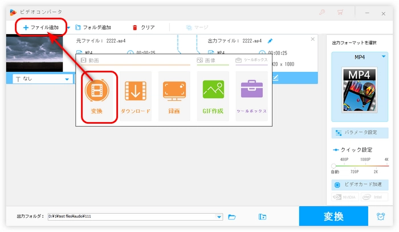The image size is (399, 232).
Task: Click the output duration 00:00:25 text
Action: tap(278, 53)
